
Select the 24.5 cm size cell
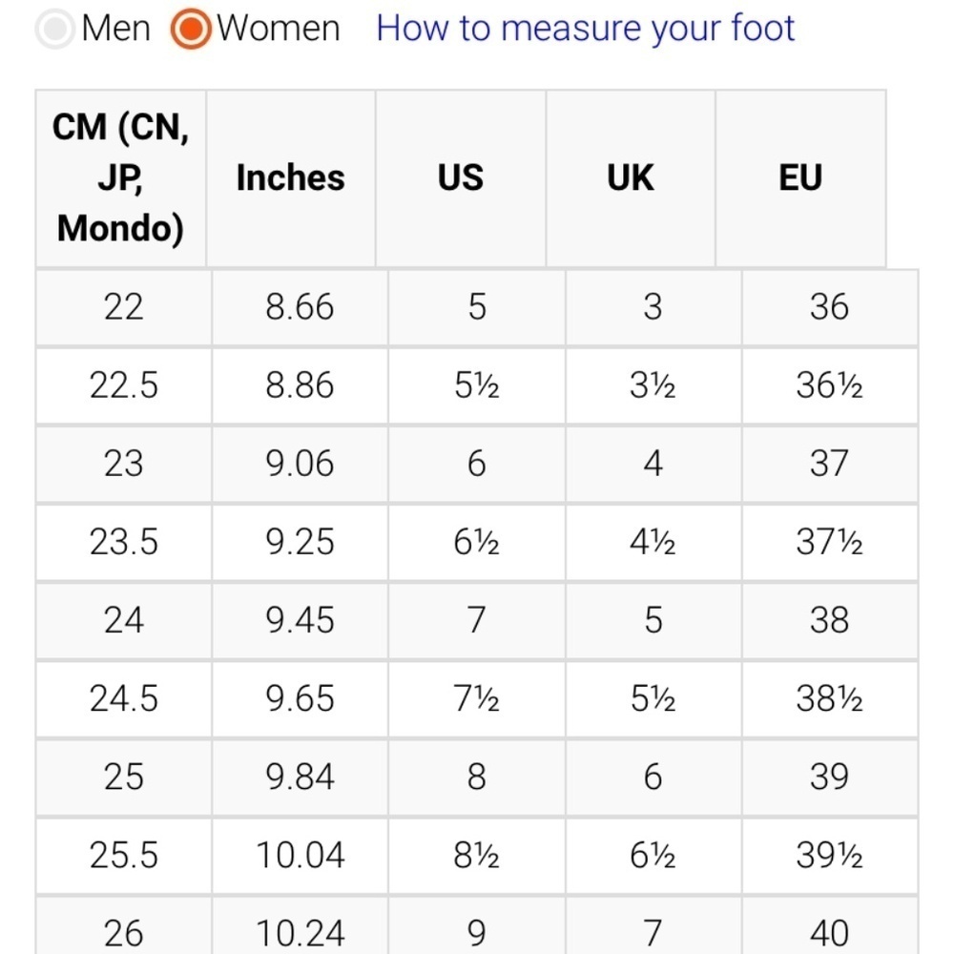pyautogui.click(x=123, y=698)
